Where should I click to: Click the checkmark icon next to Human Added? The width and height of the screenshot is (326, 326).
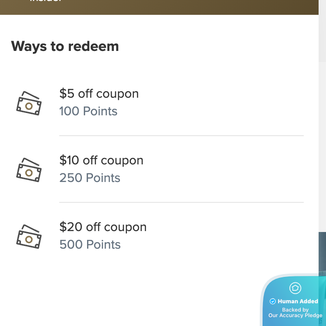(273, 301)
